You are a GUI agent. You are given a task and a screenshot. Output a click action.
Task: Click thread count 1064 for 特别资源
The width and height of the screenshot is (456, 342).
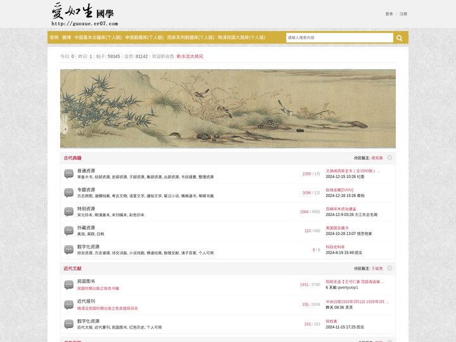[x=304, y=212]
